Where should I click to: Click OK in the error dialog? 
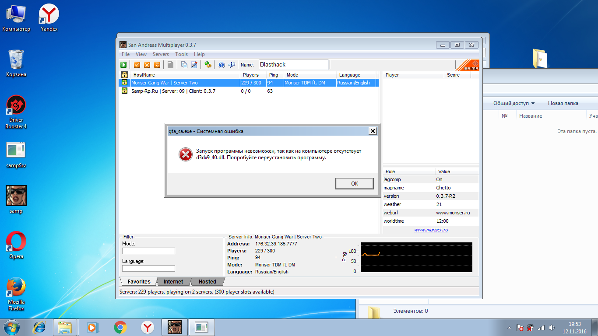point(355,184)
